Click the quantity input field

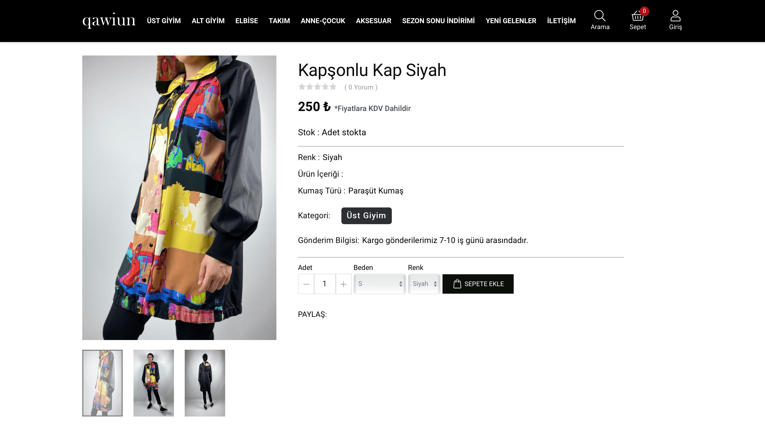coord(324,284)
